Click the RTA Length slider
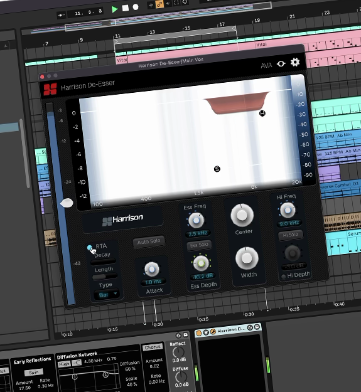Image resolution: width=361 pixels, height=392 pixels. coord(105,277)
